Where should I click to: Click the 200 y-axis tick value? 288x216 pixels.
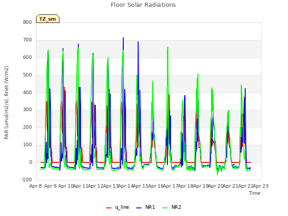click(27, 127)
